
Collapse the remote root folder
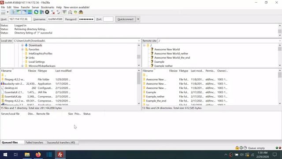pos(144,45)
